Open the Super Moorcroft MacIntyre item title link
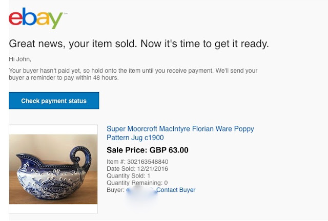This screenshot has height=221, width=328. pos(180,129)
